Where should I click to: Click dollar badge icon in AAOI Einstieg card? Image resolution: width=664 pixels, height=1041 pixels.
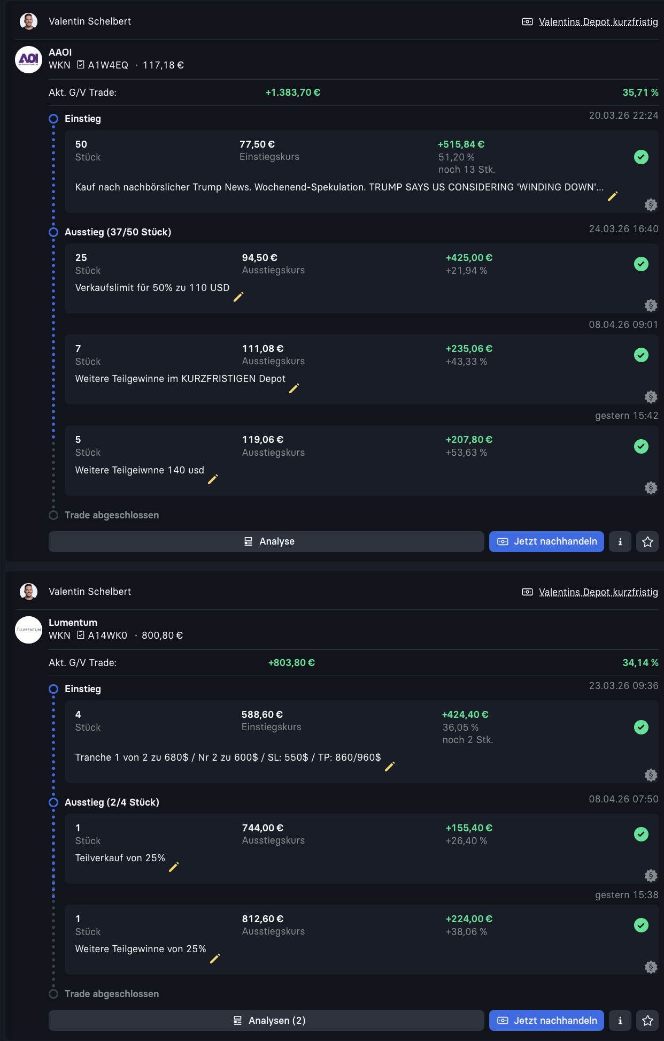651,205
